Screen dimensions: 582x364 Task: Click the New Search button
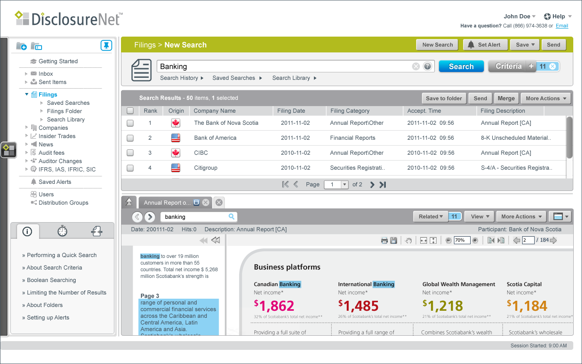(x=437, y=45)
